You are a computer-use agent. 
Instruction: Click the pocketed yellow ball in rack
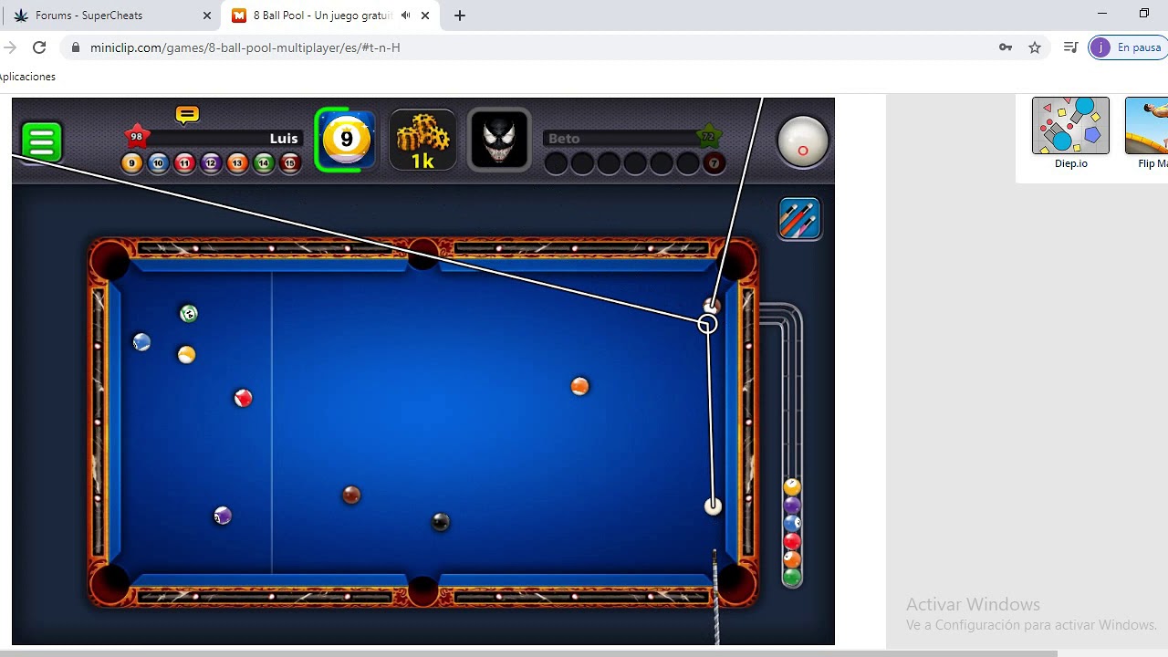792,487
